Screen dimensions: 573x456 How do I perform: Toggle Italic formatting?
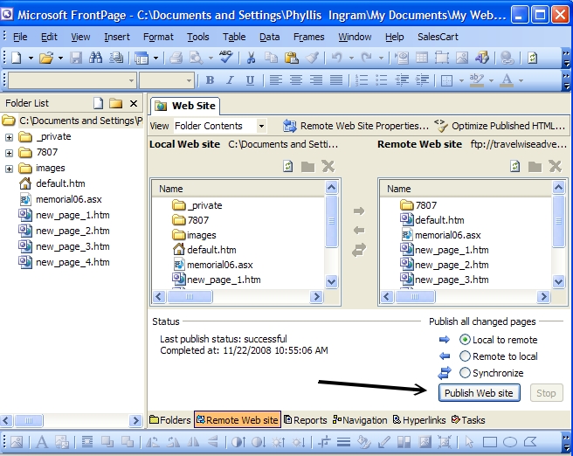(230, 80)
